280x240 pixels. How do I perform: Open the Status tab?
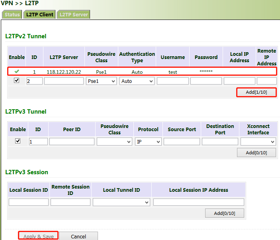pyautogui.click(x=12, y=14)
